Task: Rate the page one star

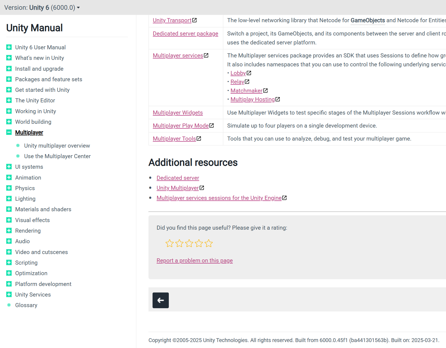Action: (x=170, y=243)
